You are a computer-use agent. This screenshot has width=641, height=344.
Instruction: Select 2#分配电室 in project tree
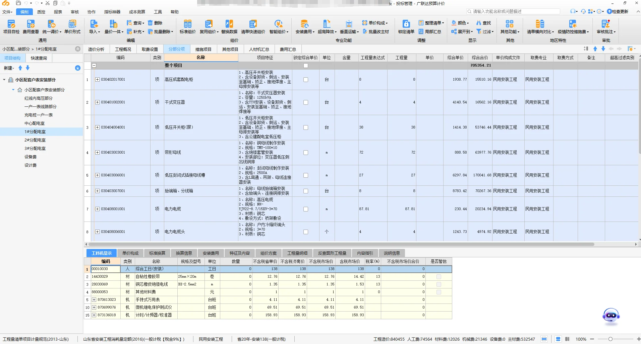[x=35, y=140]
